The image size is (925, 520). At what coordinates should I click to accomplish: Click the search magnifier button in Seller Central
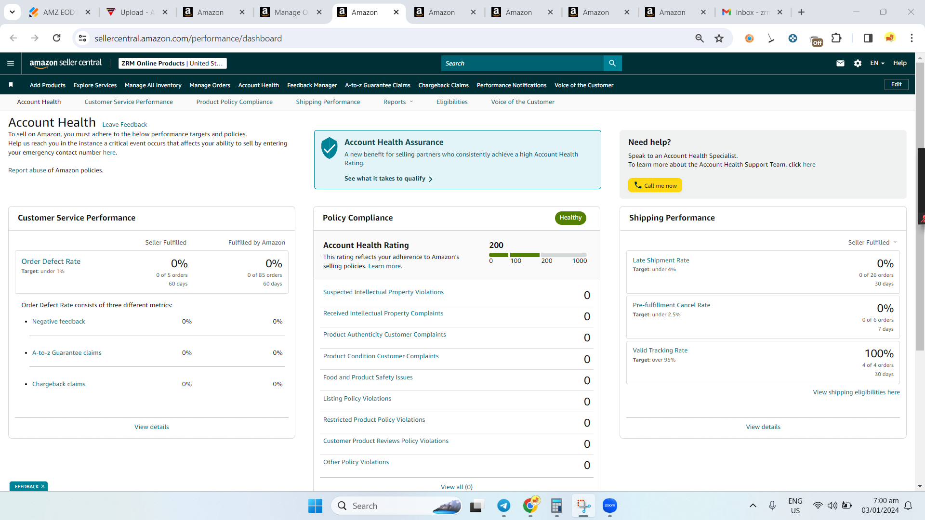[612, 63]
